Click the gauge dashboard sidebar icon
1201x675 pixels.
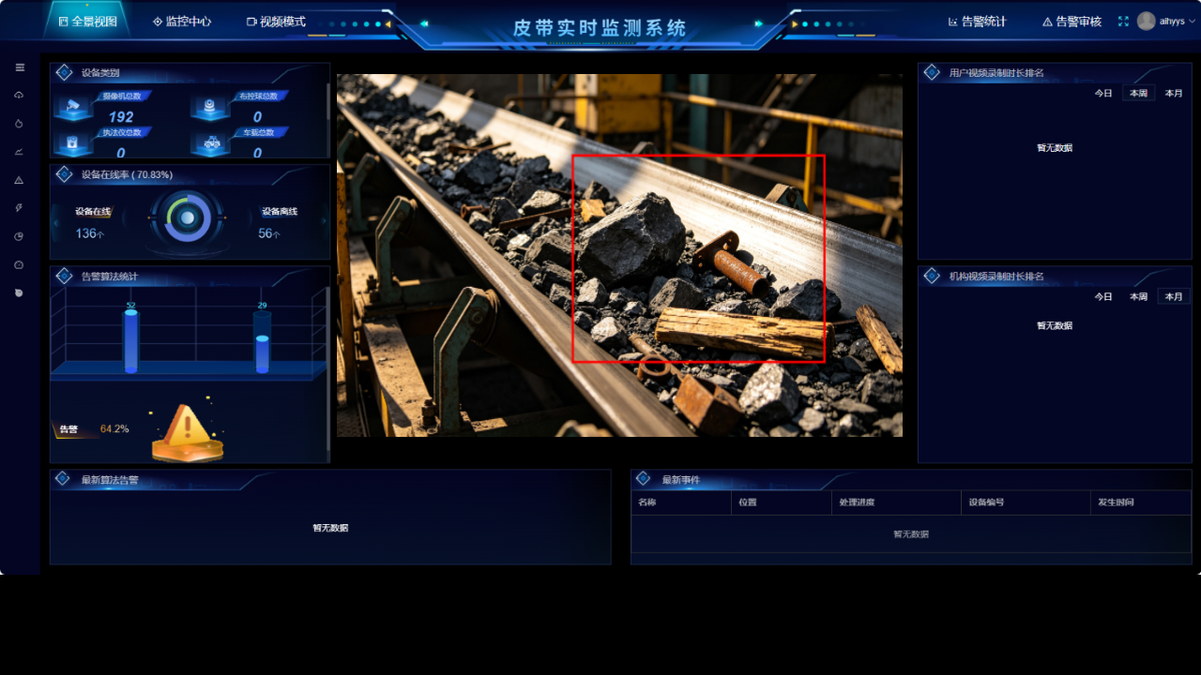20,264
